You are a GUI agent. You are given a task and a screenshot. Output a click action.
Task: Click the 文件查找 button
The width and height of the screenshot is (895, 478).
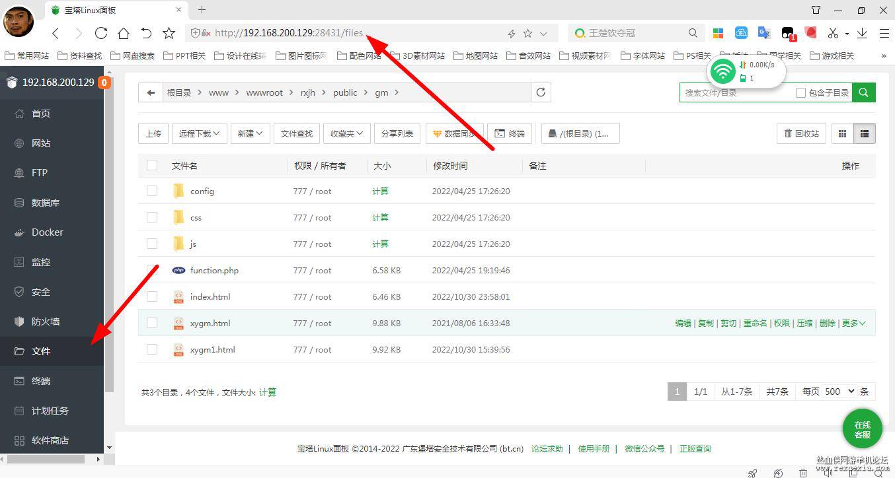(296, 133)
